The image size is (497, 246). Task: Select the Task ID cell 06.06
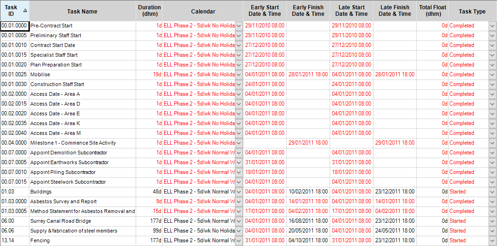(x=14, y=231)
